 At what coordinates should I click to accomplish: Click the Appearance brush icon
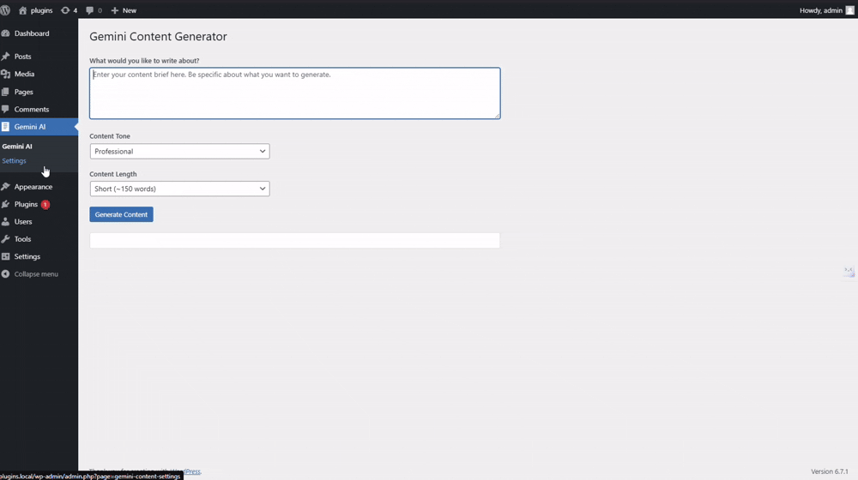[x=5, y=187]
